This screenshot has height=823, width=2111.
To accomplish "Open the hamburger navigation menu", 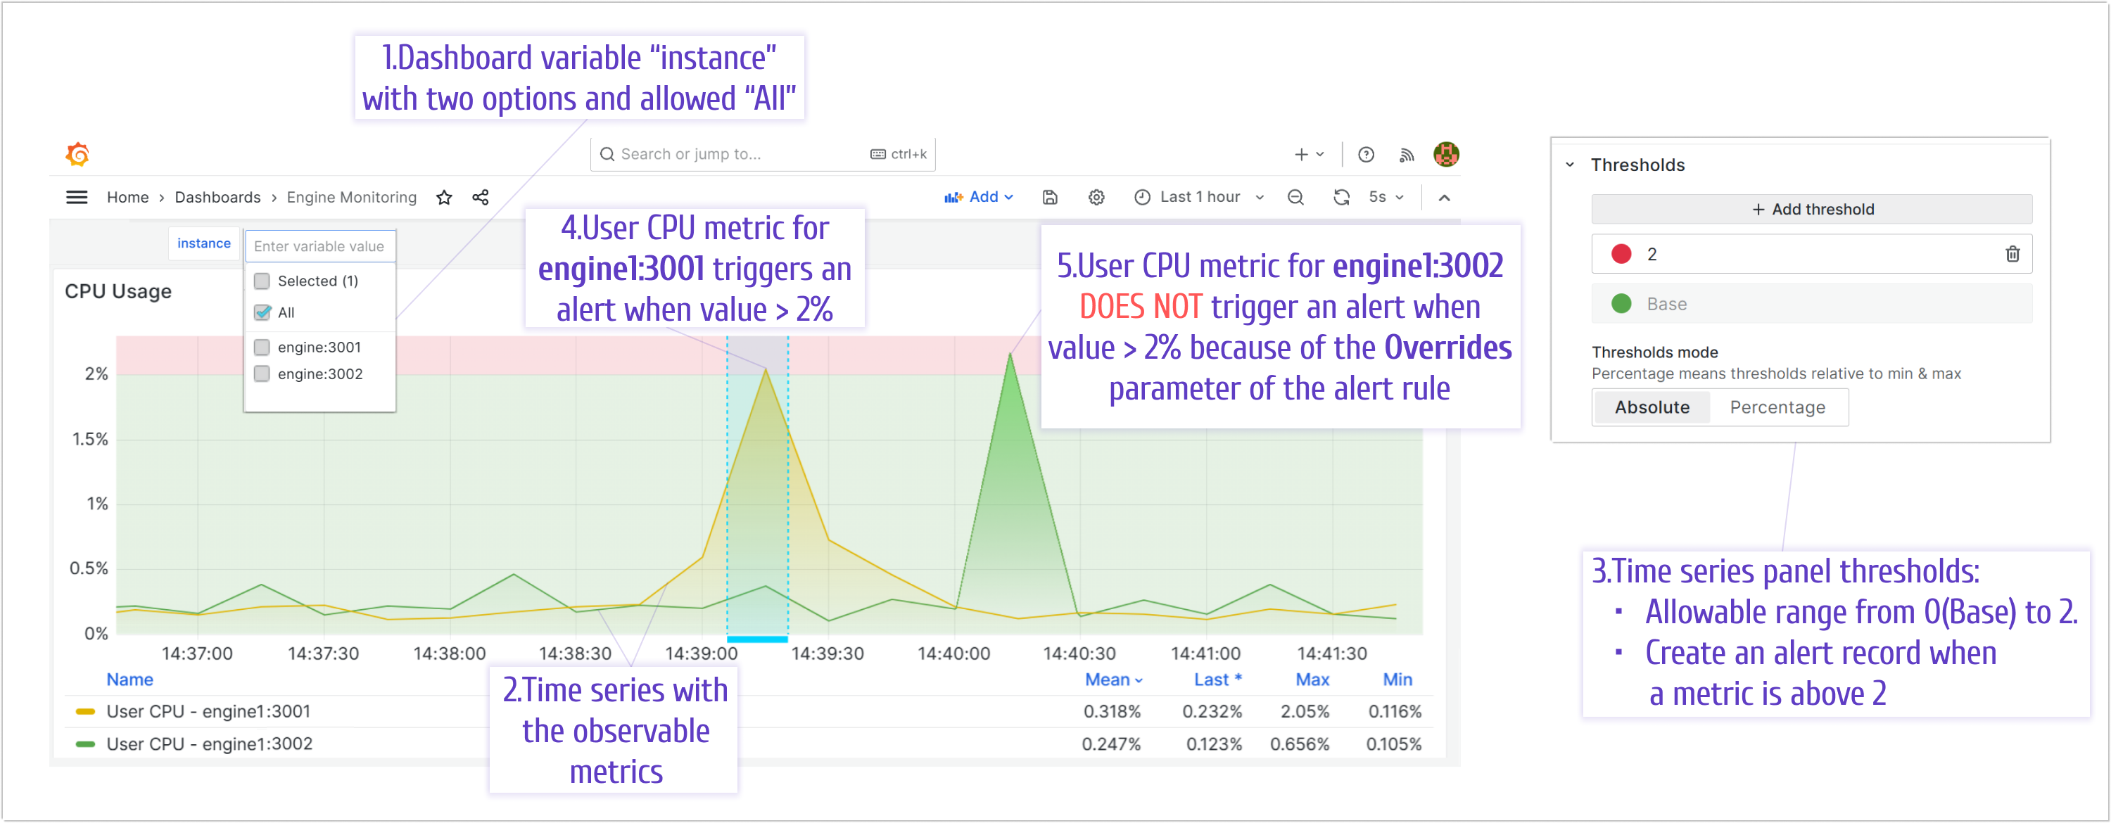I will click(x=77, y=198).
